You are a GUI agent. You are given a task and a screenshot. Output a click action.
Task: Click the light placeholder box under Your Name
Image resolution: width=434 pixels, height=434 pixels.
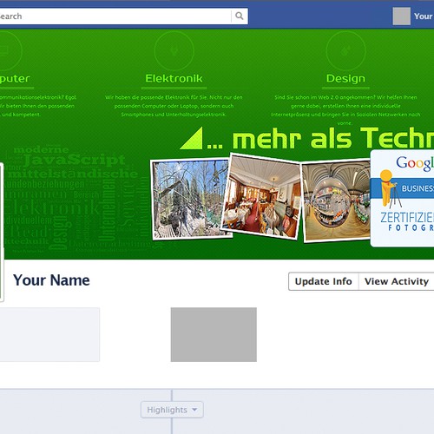pyautogui.click(x=49, y=334)
